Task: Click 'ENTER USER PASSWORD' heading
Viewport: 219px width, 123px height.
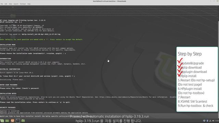Action: pyautogui.click(x=9, y=85)
